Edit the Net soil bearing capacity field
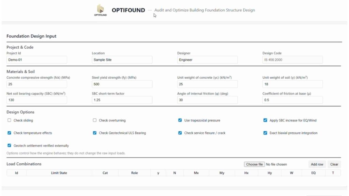Image resolution: width=349 pixels, height=196 pixels. click(37, 100)
